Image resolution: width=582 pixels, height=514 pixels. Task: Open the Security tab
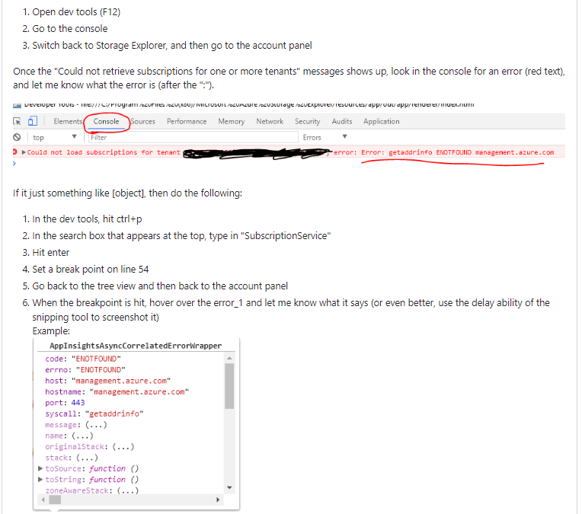point(307,121)
